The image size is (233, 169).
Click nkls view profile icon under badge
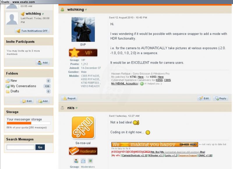pos(76,161)
